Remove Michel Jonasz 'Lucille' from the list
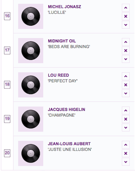Image resolution: width=135 pixels, height=171 pixels. click(126, 16)
